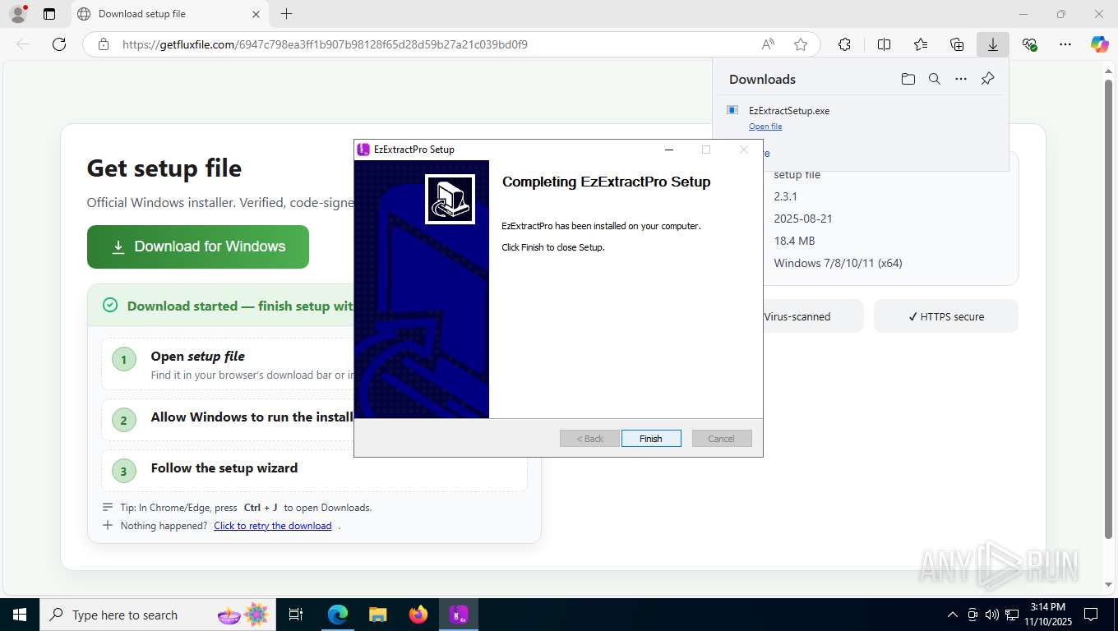The width and height of the screenshot is (1118, 631).
Task: Open the Read aloud icon
Action: [x=768, y=44]
